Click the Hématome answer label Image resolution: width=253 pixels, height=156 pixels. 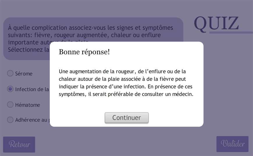(28, 105)
